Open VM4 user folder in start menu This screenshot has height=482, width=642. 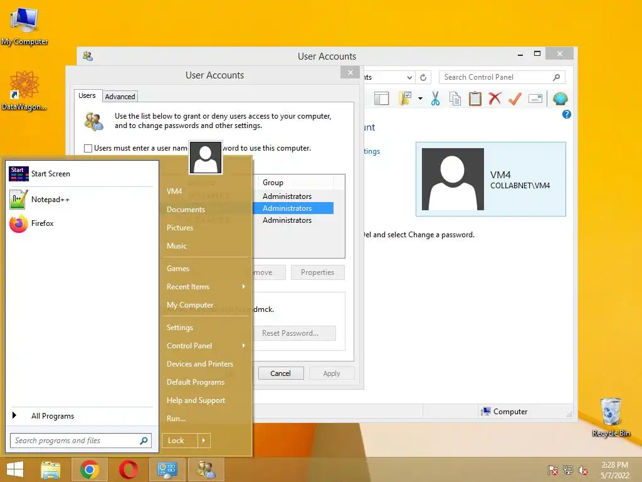(x=174, y=191)
